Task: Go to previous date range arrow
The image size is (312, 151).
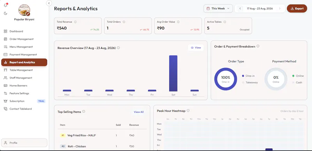Action: pos(240,9)
